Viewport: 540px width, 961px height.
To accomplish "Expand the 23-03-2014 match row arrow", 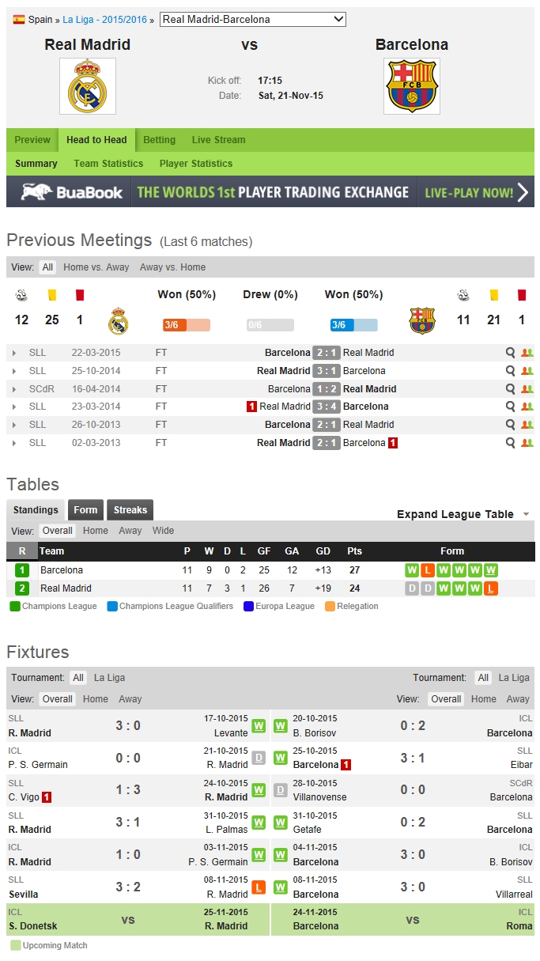I will pos(13,407).
